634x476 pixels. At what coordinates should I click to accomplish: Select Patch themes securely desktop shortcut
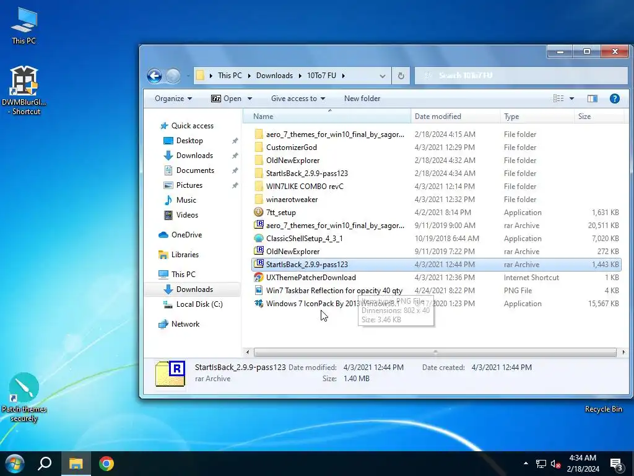[x=24, y=398]
